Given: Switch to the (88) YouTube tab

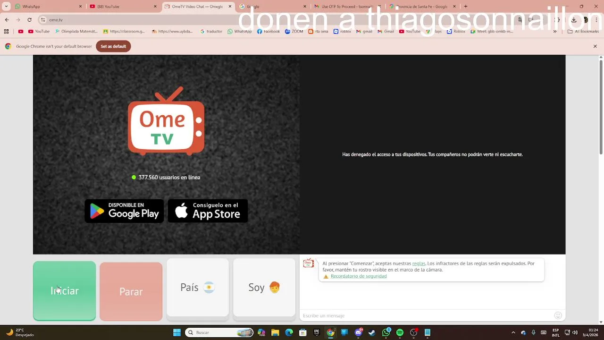Looking at the screenshot, I should tap(123, 7).
